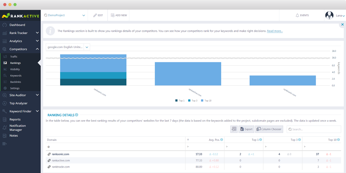
Task: Follow the Read more link
Action: coord(275,31)
